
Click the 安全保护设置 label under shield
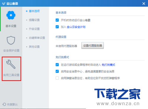[11, 51]
